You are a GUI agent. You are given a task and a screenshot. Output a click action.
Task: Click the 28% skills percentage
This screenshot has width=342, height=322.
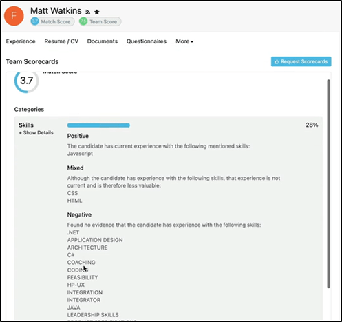pyautogui.click(x=312, y=125)
